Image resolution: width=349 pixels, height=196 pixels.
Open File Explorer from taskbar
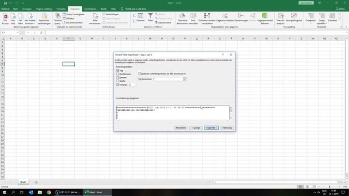click(40, 192)
